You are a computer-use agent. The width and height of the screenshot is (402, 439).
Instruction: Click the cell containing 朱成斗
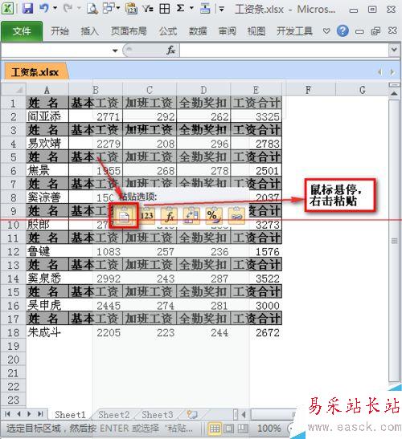click(x=47, y=332)
